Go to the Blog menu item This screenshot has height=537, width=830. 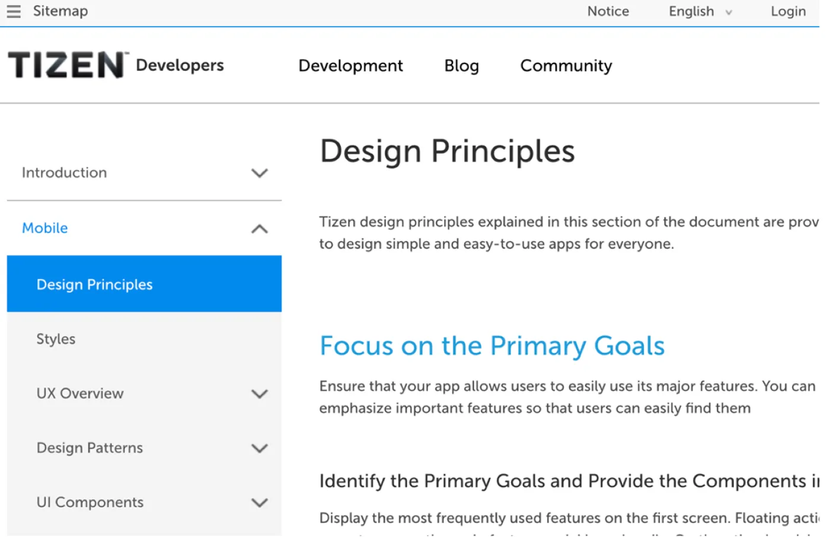(461, 65)
